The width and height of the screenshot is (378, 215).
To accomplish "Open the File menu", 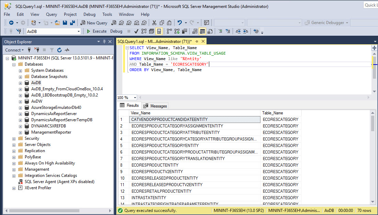I will coord(7,14).
